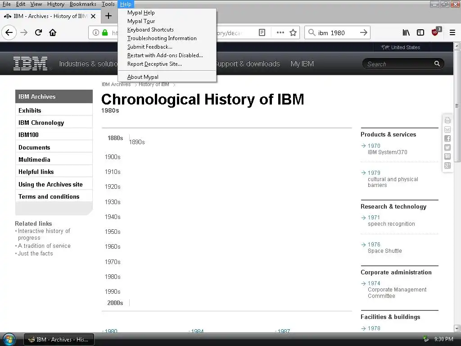This screenshot has width=461, height=346.
Task: Click the taskbar clock showing 9:30 PM
Action: point(443,339)
